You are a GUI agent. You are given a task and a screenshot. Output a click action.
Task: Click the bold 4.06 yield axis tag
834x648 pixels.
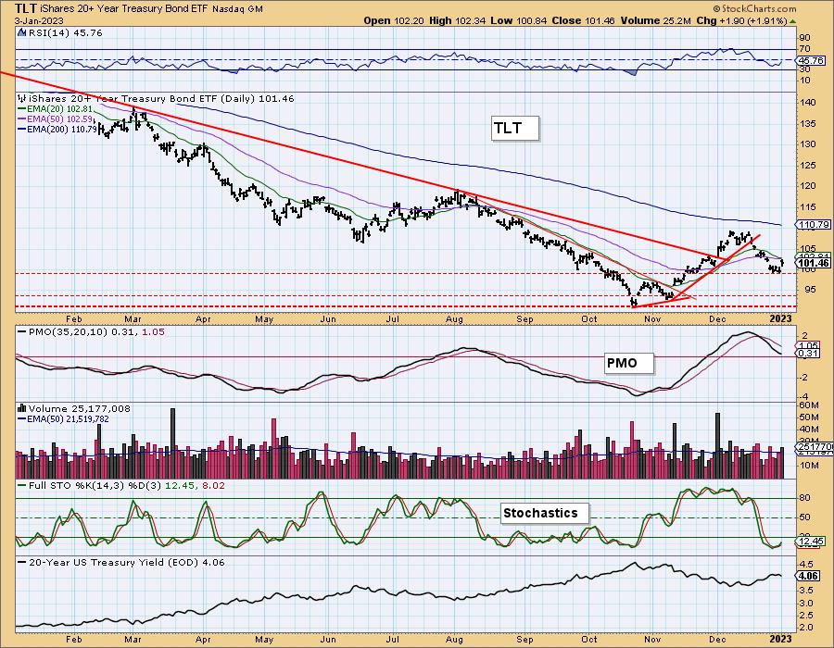point(808,576)
